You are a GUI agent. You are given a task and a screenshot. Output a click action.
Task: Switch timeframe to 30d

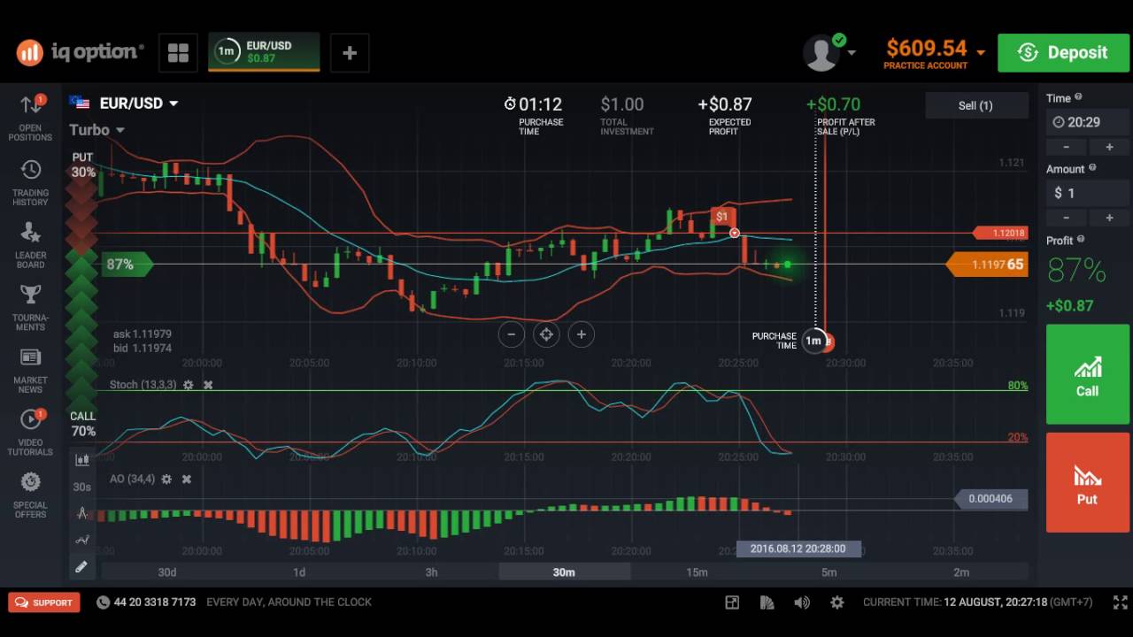166,572
